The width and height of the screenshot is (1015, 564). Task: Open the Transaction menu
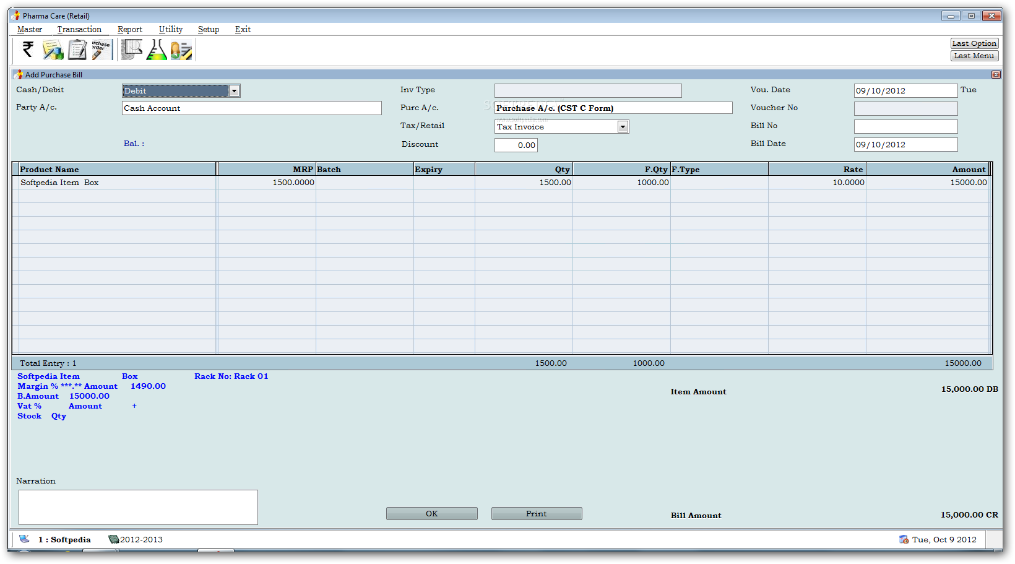[x=79, y=29]
